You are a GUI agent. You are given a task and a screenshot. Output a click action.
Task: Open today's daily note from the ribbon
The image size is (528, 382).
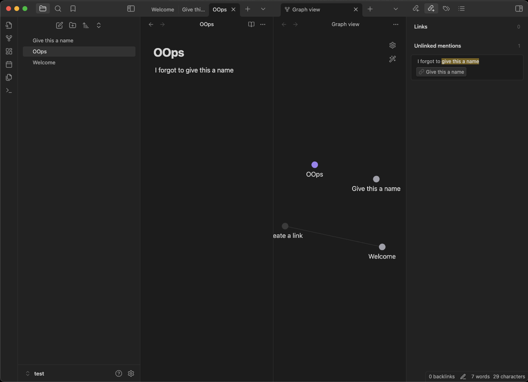(9, 64)
